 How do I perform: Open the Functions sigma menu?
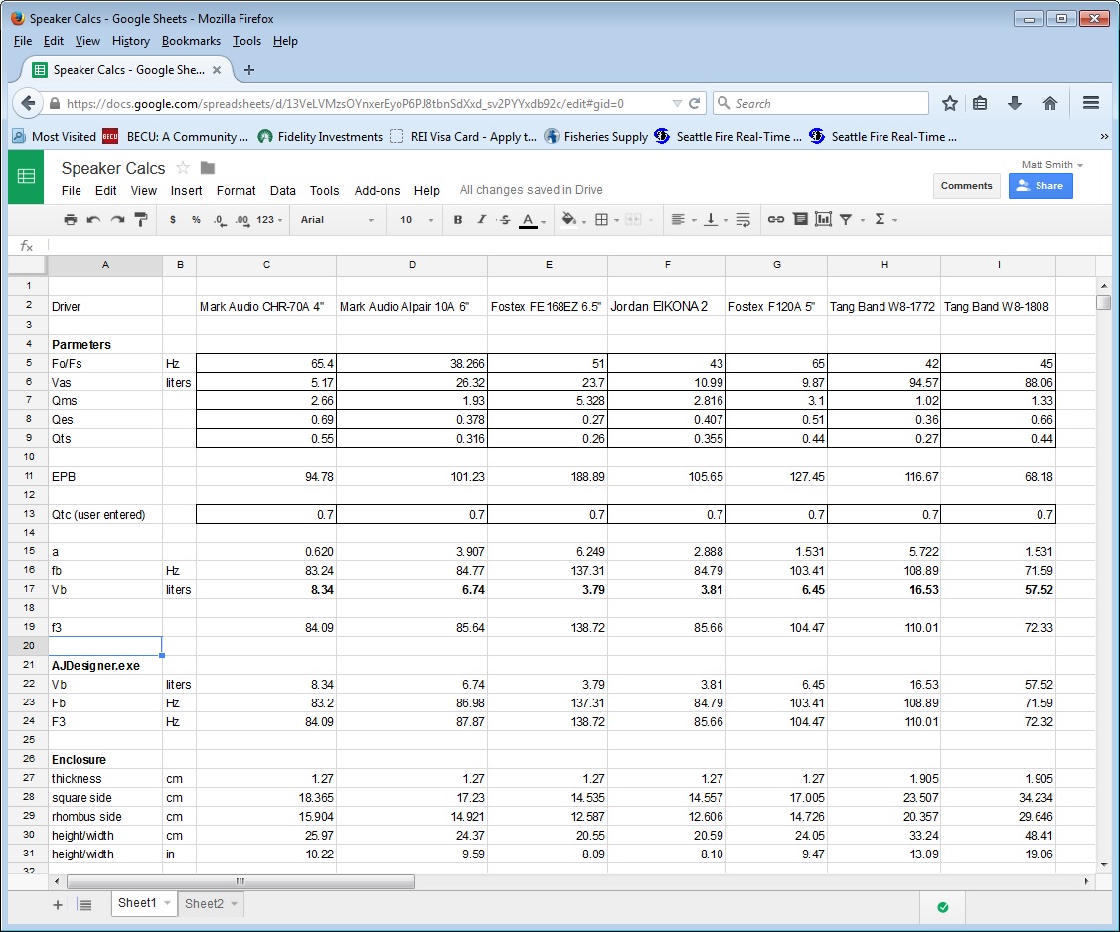(885, 220)
